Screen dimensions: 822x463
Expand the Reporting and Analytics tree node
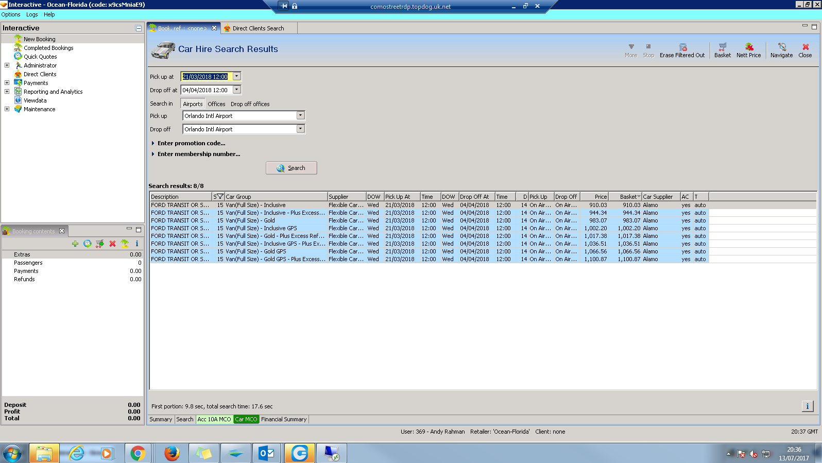click(7, 92)
